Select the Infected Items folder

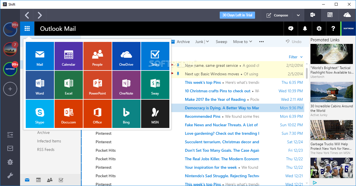tap(49, 141)
